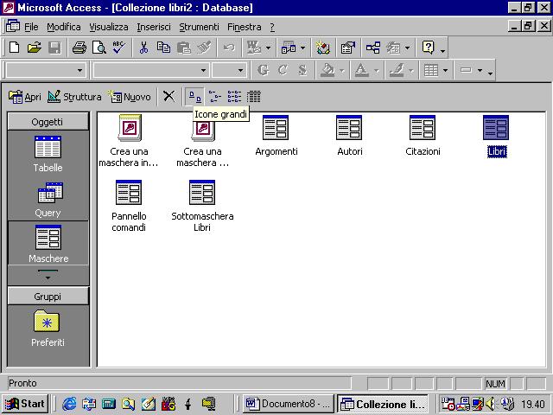553x415 pixels.
Task: Open the Finestra menu
Action: click(244, 27)
